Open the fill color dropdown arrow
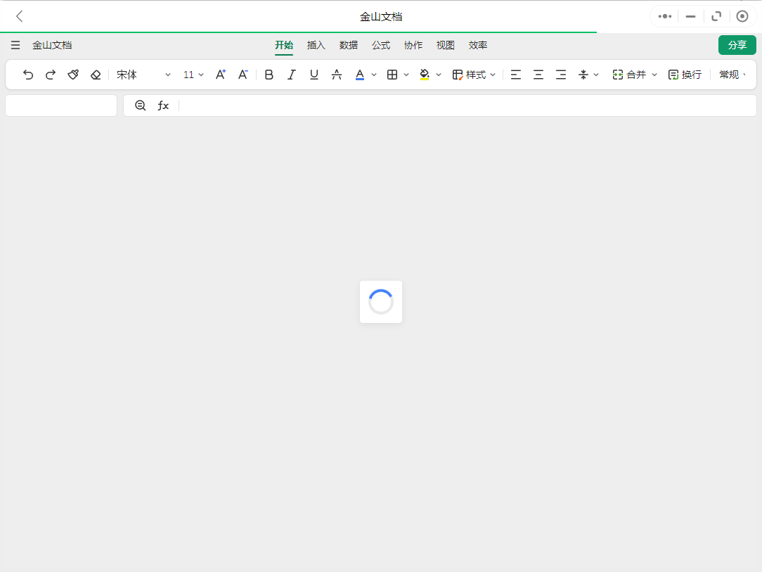The image size is (762, 572). (x=439, y=75)
